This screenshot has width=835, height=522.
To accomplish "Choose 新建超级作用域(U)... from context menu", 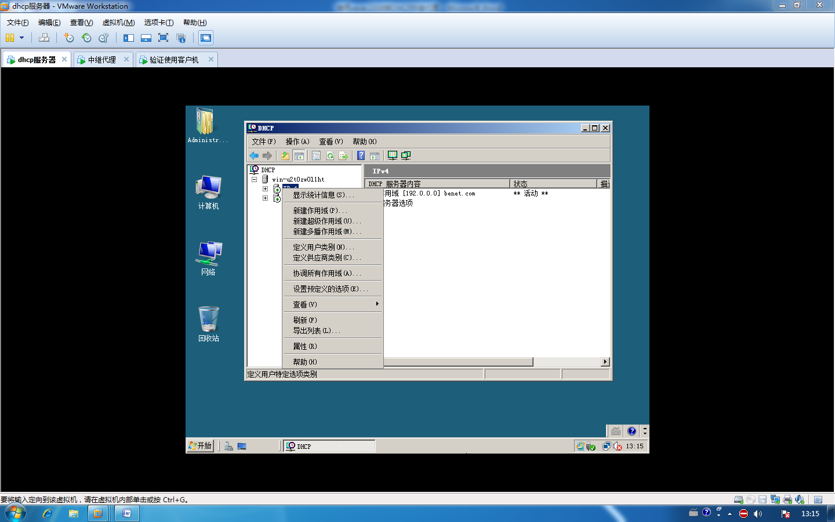I will (333, 221).
